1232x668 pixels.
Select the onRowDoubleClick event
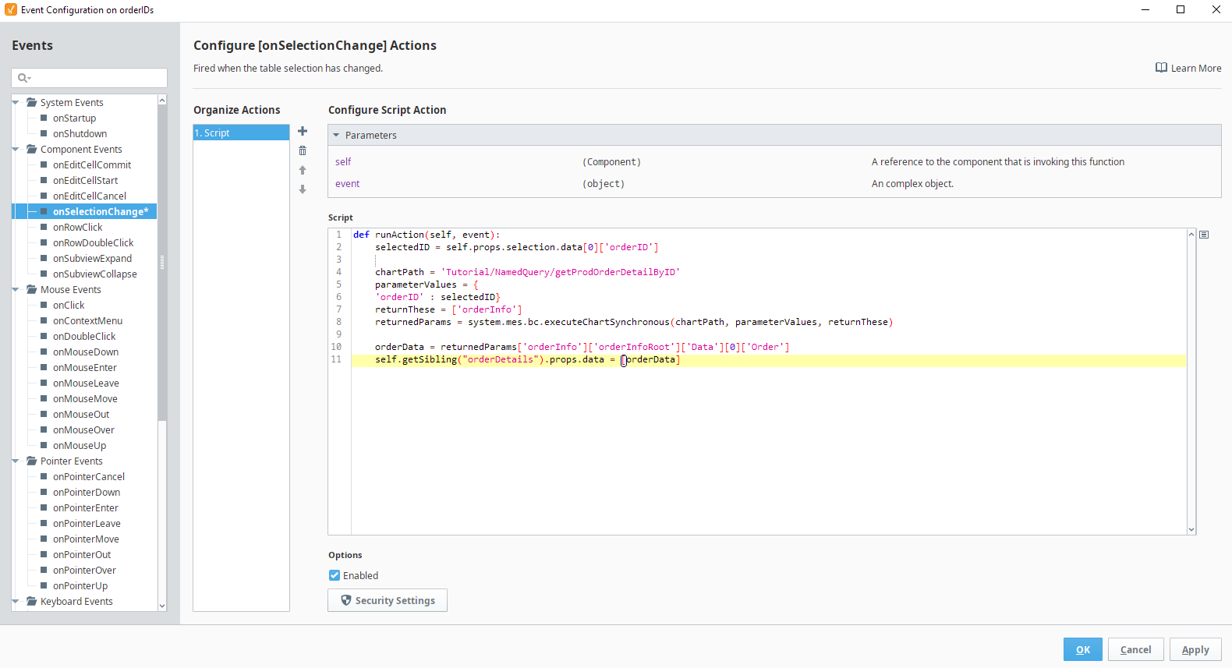click(93, 243)
